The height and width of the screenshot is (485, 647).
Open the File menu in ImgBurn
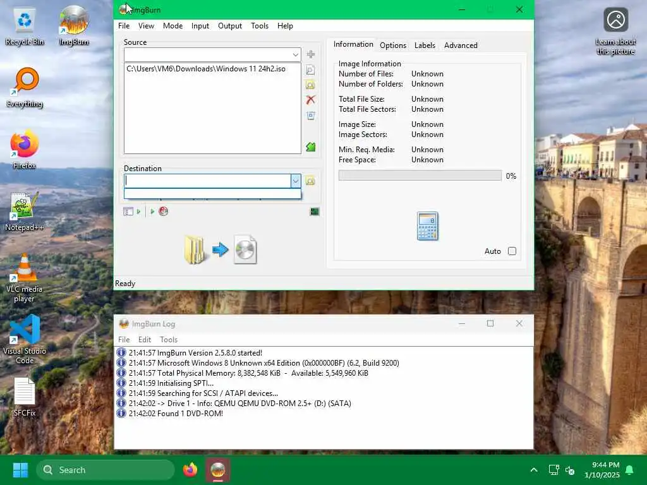(x=124, y=25)
